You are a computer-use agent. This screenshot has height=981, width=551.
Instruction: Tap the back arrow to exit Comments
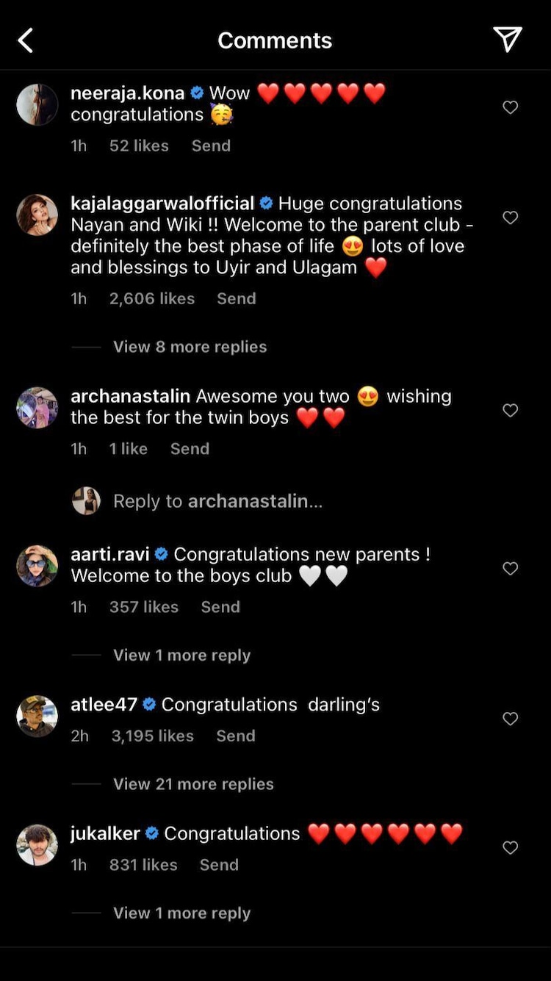26,40
